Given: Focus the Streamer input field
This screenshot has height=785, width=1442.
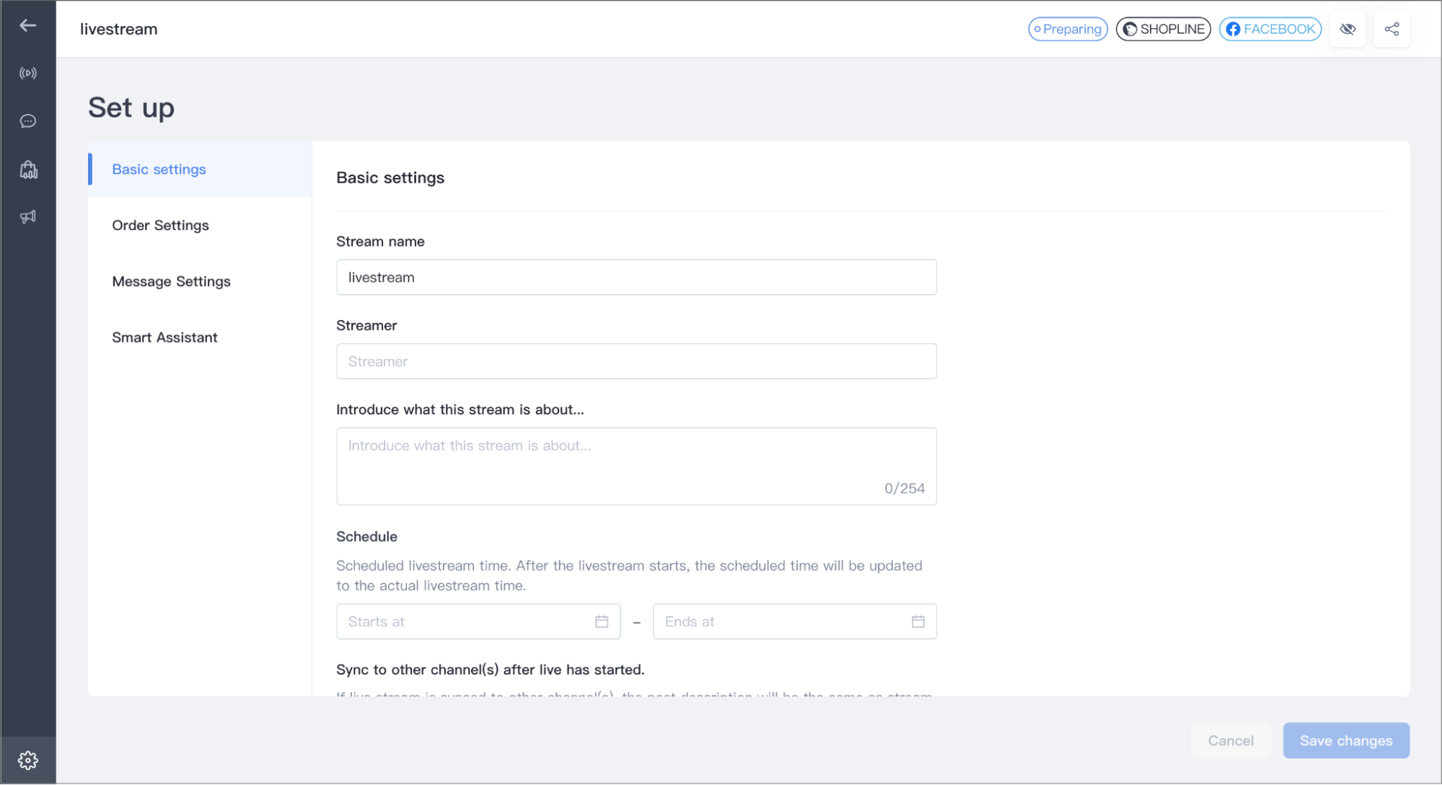Looking at the screenshot, I should point(636,362).
